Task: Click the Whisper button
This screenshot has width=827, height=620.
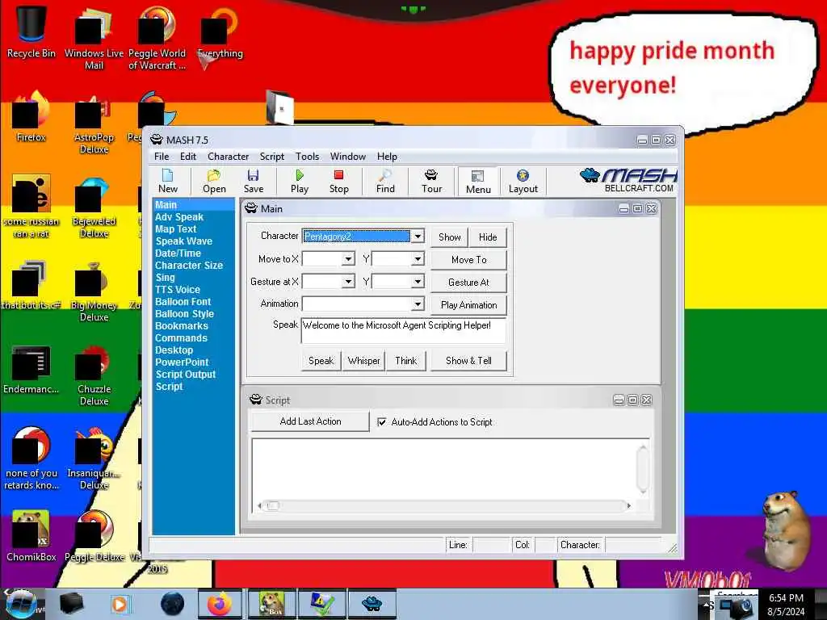Action: [x=364, y=361]
